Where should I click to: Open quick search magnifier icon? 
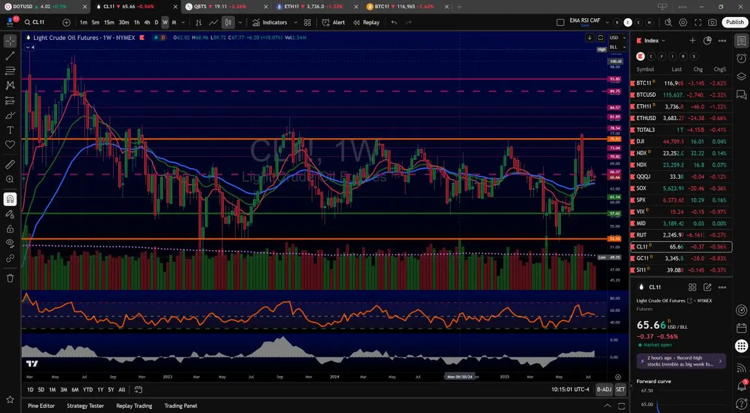tap(668, 22)
